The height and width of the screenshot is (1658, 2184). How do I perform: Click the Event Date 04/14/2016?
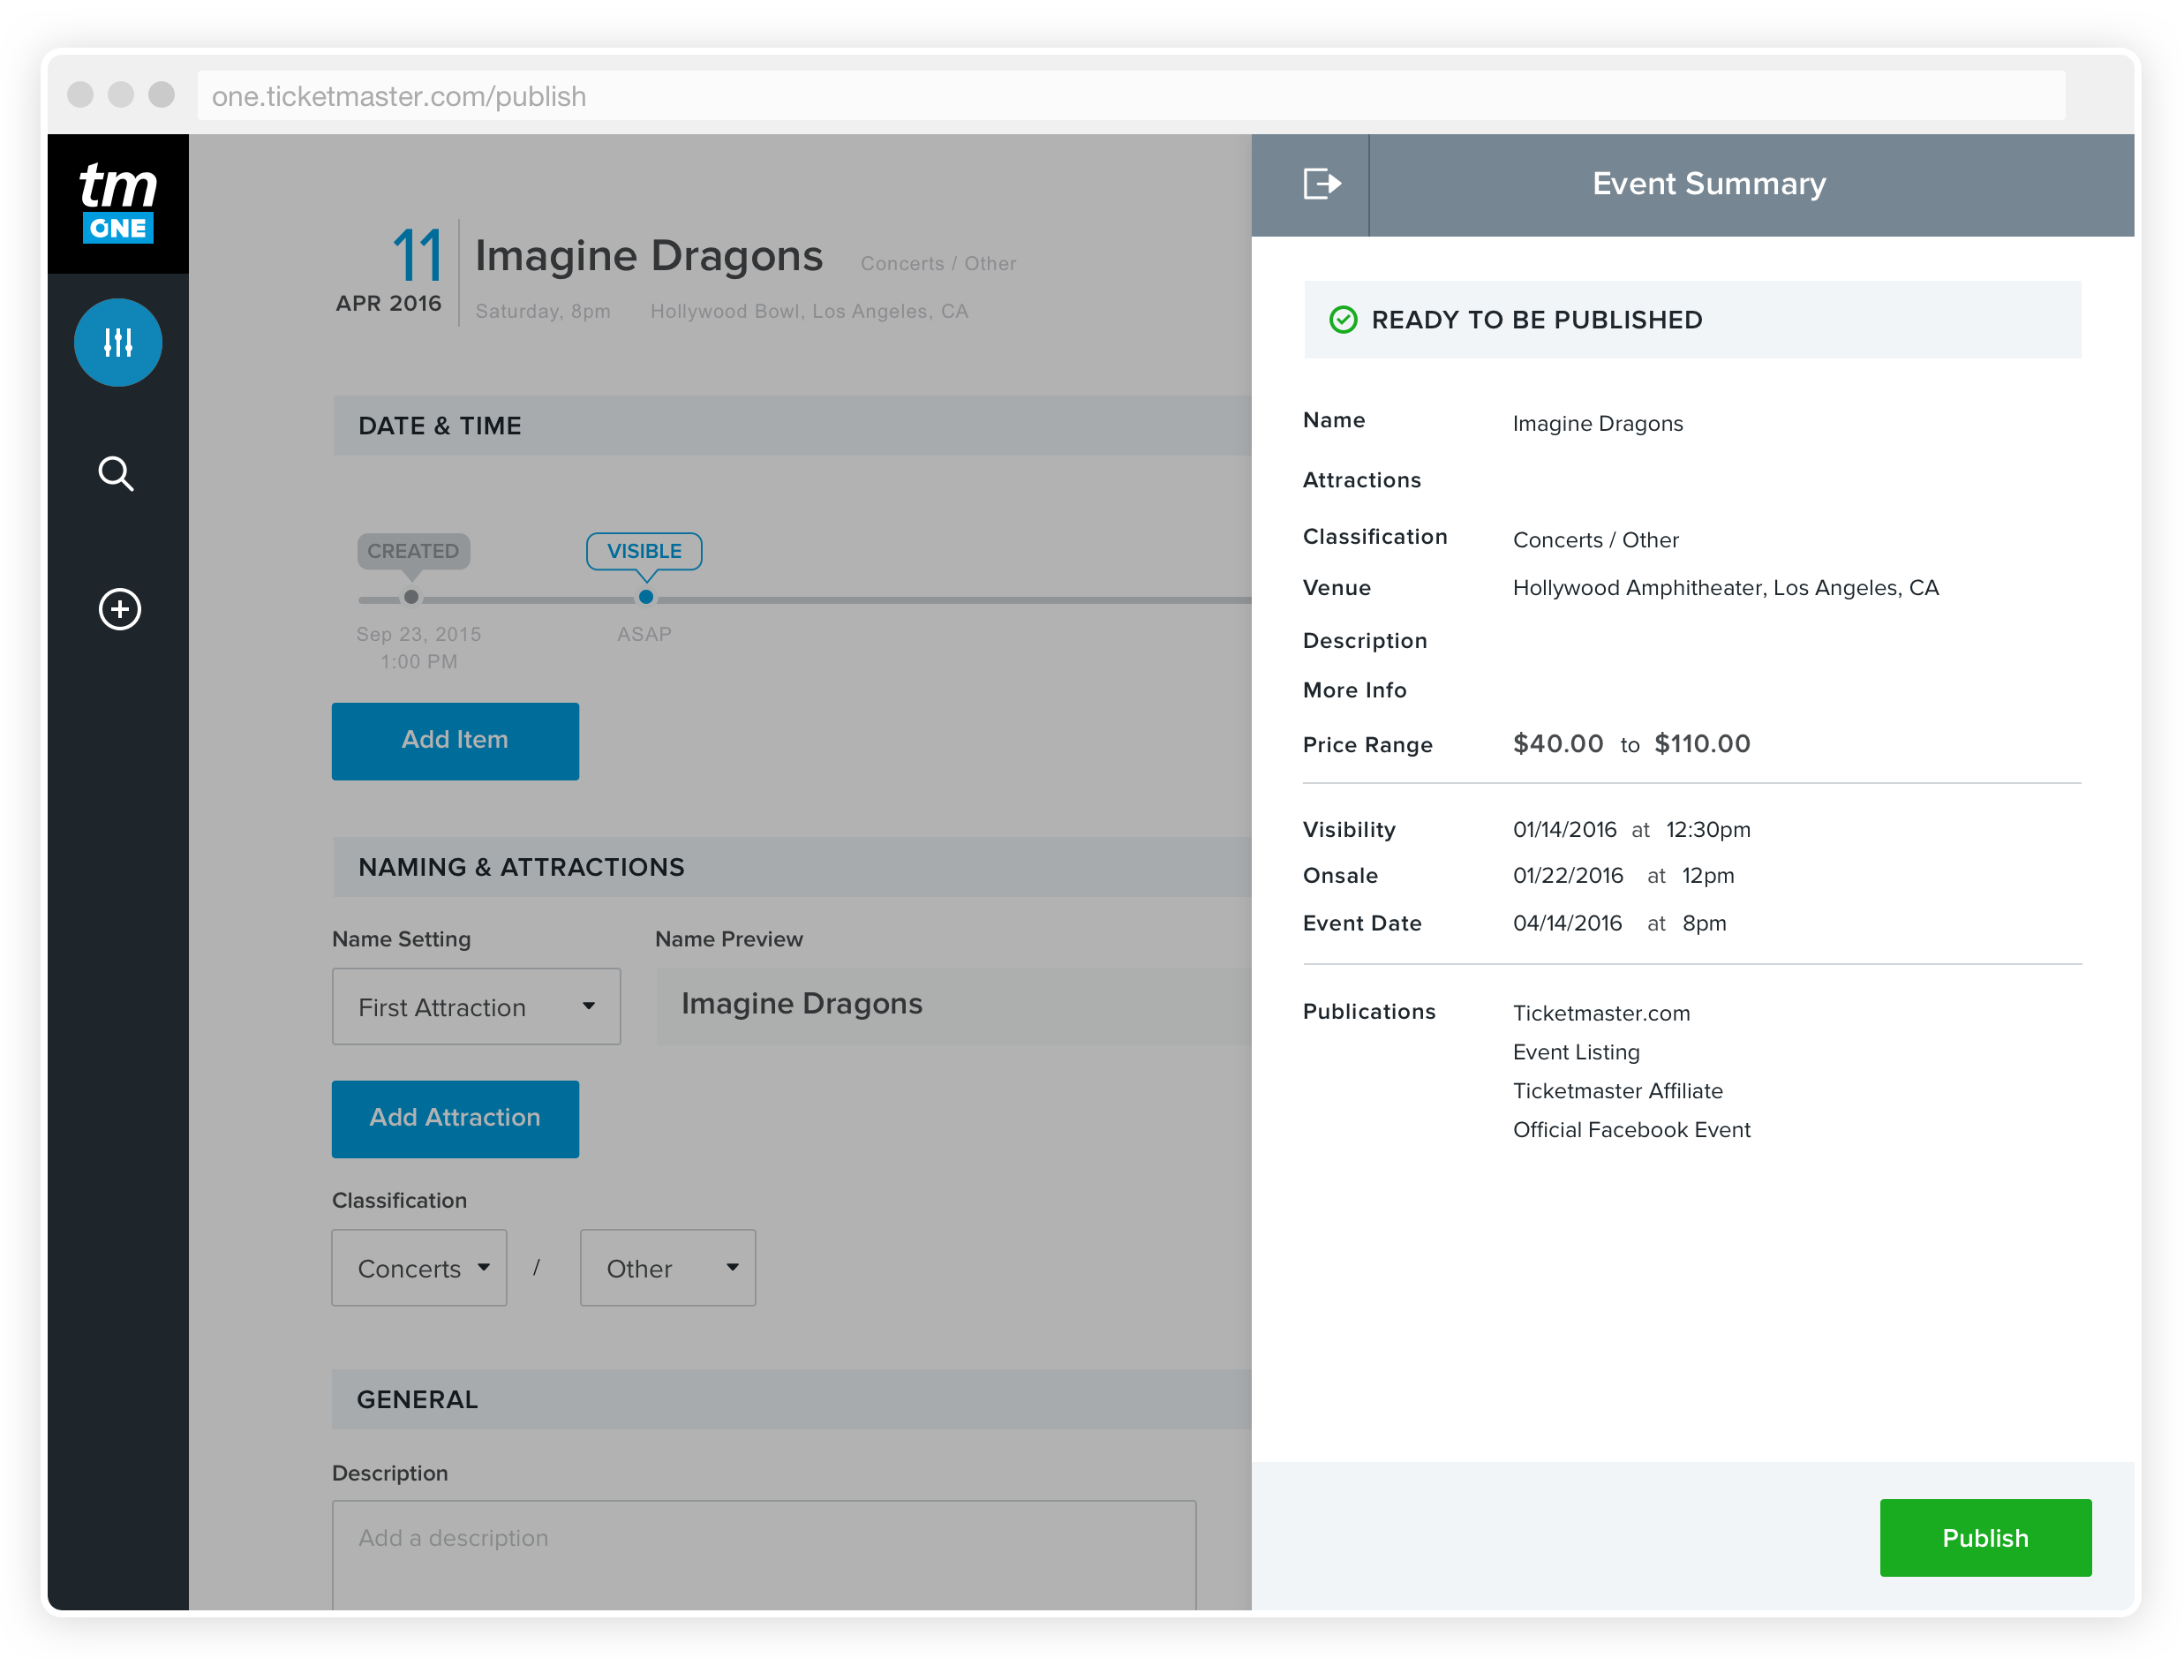point(1567,923)
